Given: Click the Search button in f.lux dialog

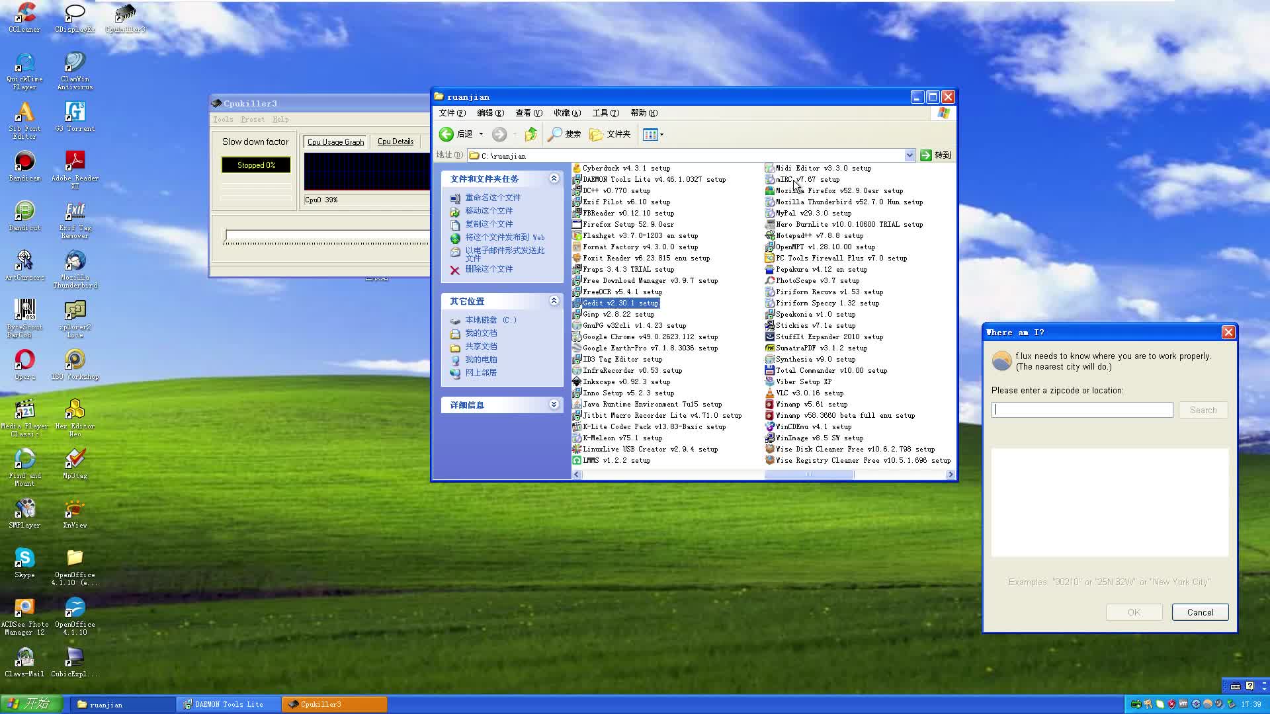Looking at the screenshot, I should [1203, 410].
